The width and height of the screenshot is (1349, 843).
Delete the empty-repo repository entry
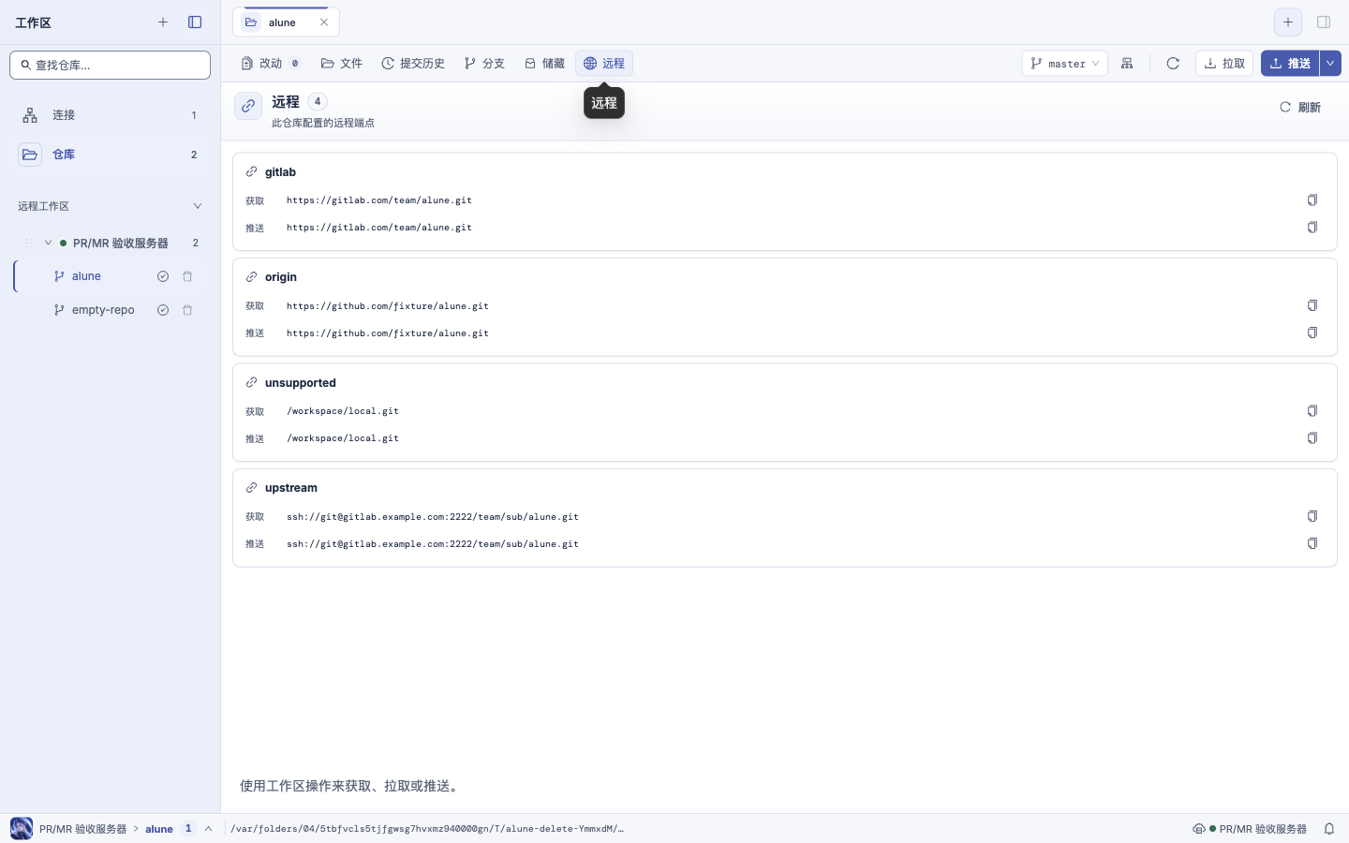(187, 310)
